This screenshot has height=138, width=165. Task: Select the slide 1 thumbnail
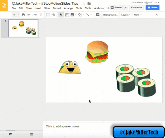coord(23,28)
